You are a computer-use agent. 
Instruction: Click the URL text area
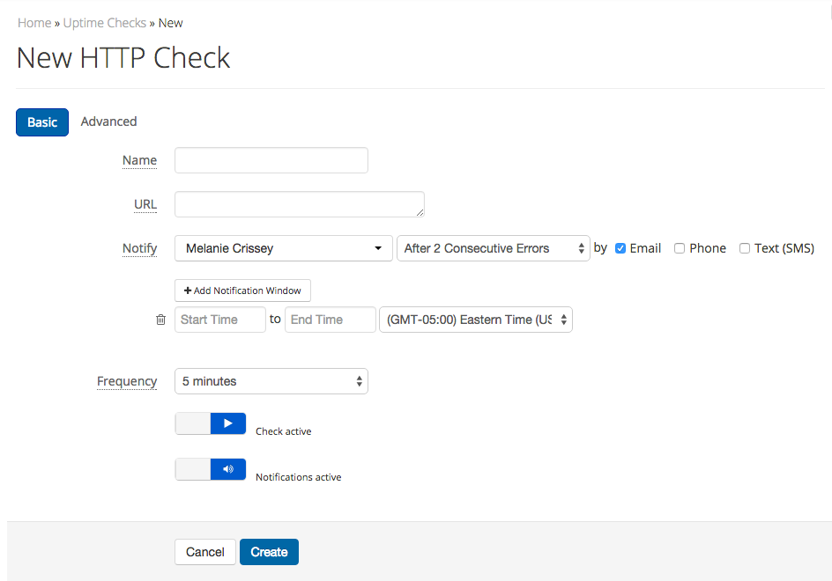300,204
